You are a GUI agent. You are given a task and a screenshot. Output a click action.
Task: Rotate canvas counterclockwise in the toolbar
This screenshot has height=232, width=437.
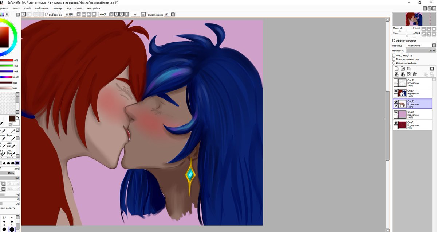click(x=117, y=15)
